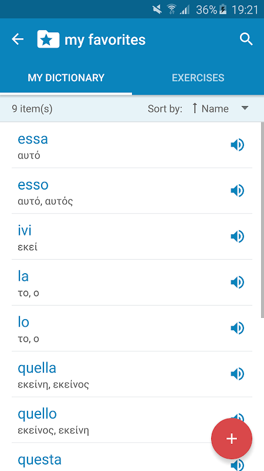This screenshot has height=471, width=264.
Task: Play pronunciation audio for lo
Action: (238, 329)
